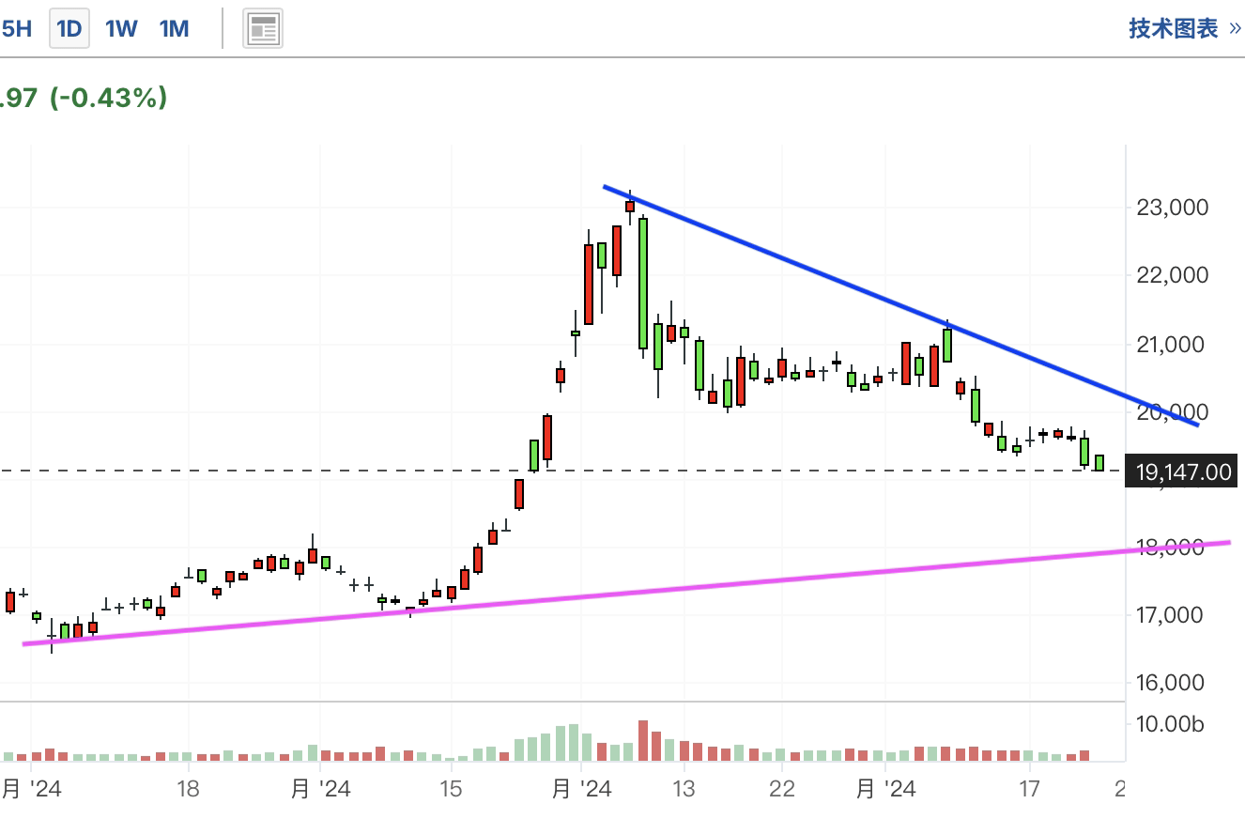Click the date label 15 on time axis
The image size is (1245, 819).
pos(451,789)
